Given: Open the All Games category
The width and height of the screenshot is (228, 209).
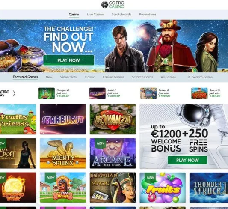Looking at the screenshot, I should [168, 77].
